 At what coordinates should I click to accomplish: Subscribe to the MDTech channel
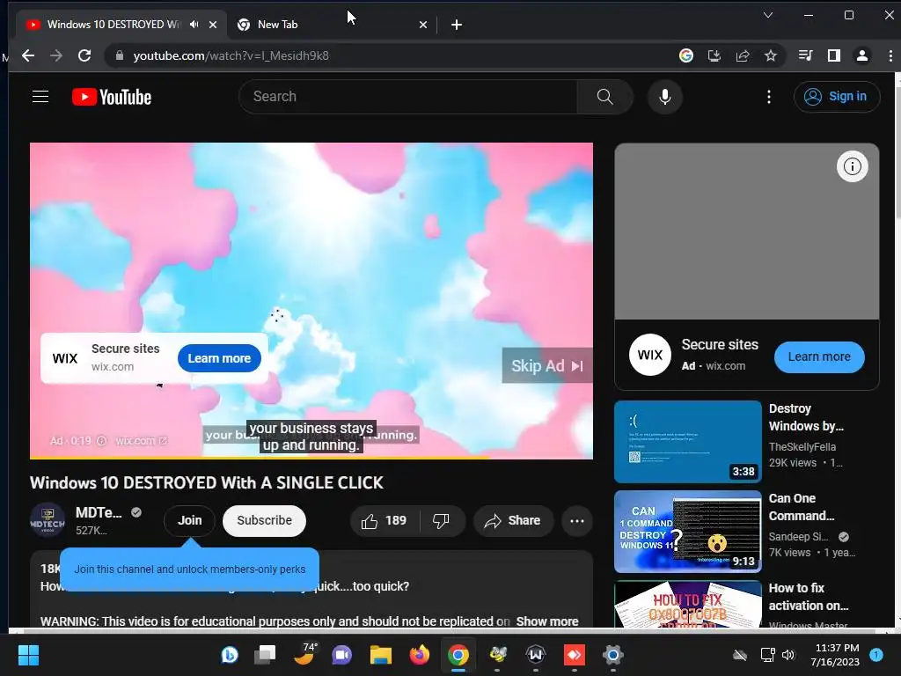[x=264, y=521]
